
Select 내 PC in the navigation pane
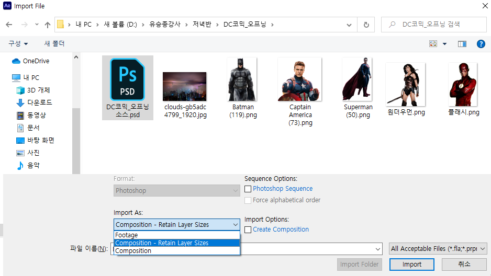26,77
